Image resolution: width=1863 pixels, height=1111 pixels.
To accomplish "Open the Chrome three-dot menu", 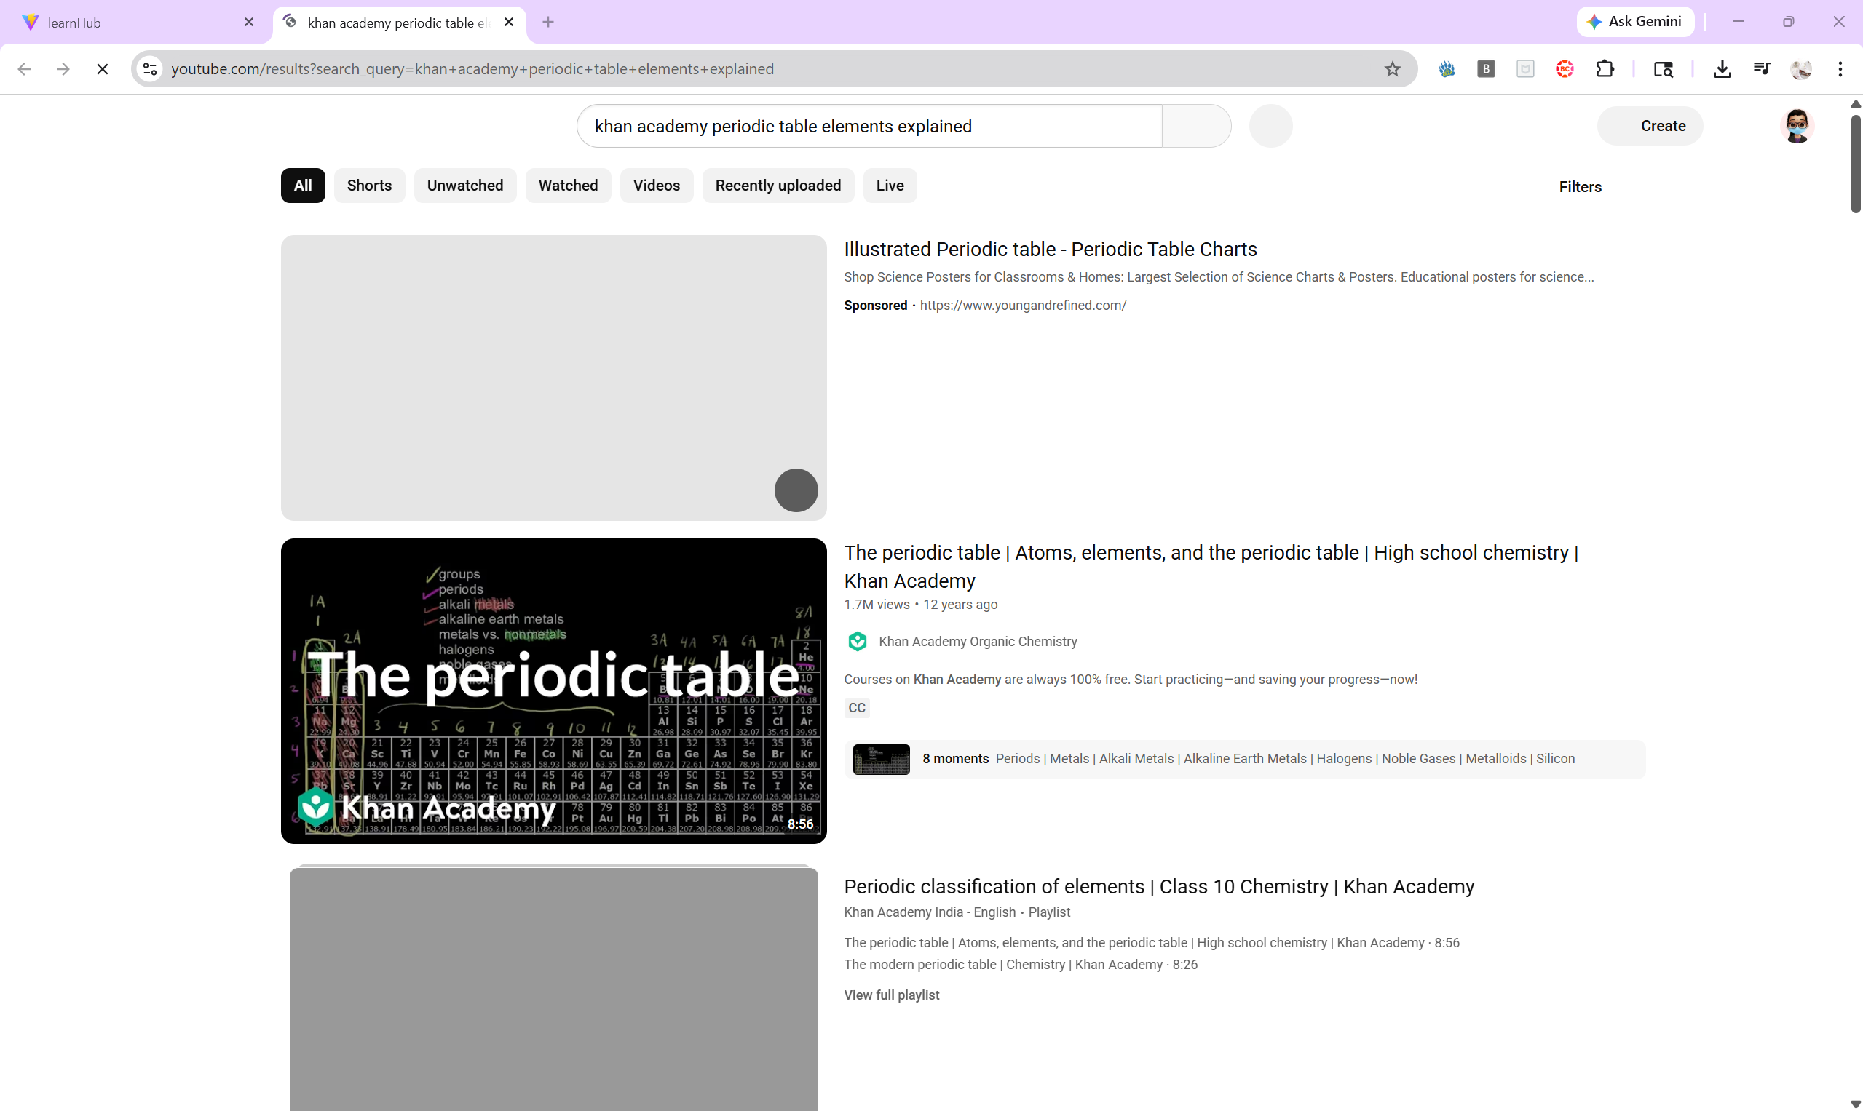I will tap(1840, 69).
